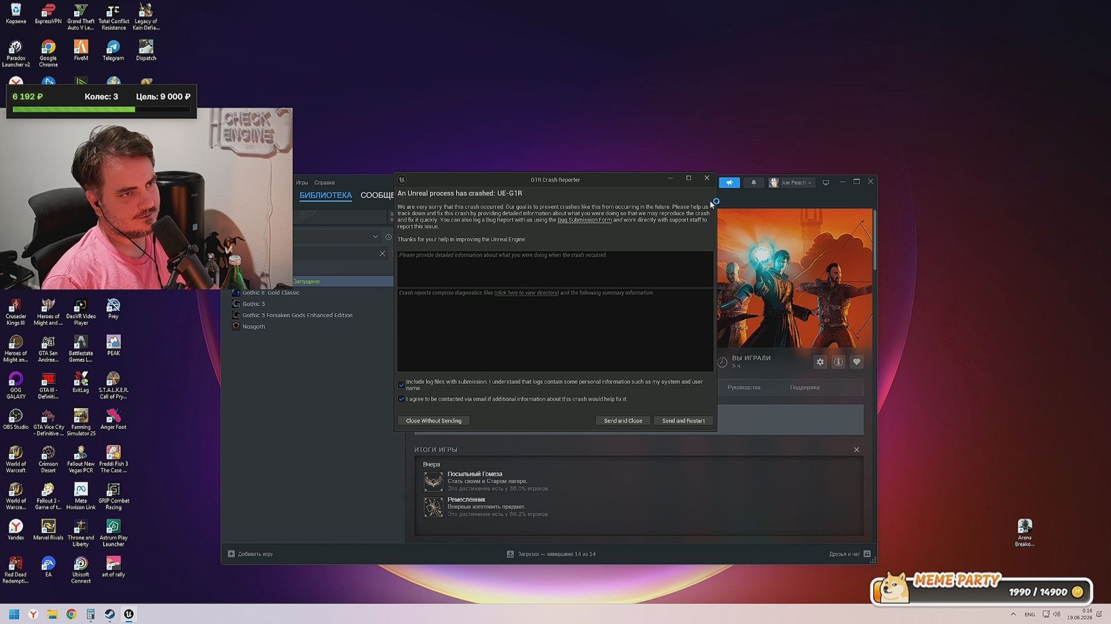
Task: Open the clock and date in taskbar
Action: 1080,614
